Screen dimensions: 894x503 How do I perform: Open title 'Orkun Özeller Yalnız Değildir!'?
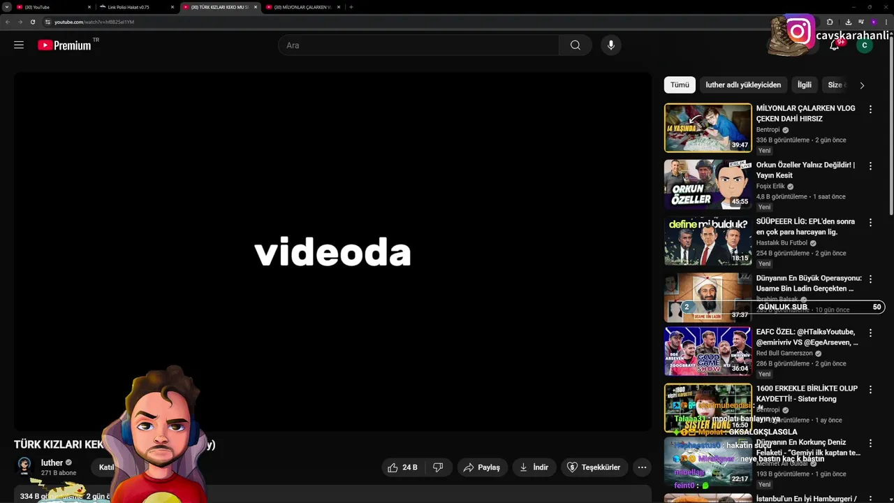click(x=805, y=170)
